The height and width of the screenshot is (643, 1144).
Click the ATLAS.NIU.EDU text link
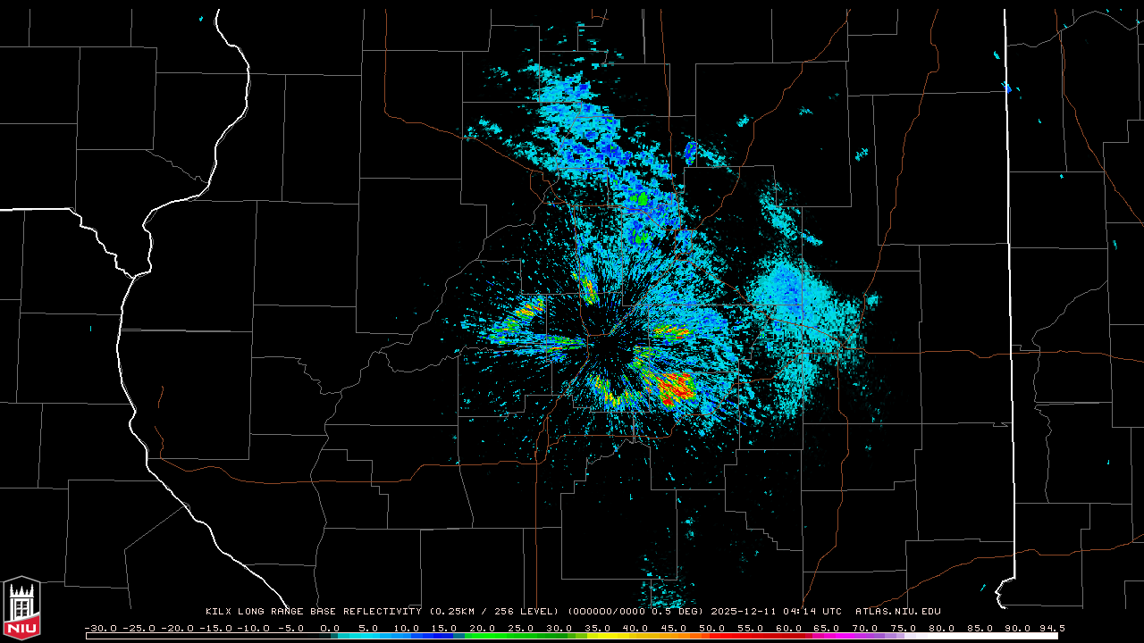coord(897,612)
